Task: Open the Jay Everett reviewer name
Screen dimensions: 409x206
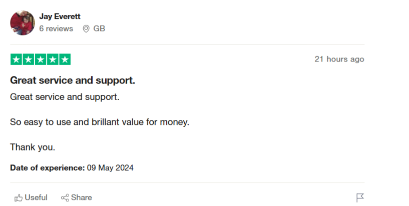Action: [x=60, y=16]
